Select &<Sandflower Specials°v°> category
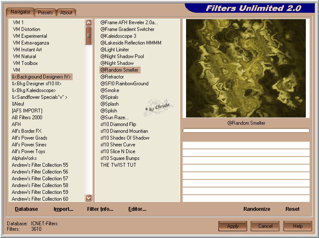The height and width of the screenshot is (238, 319). point(40,97)
